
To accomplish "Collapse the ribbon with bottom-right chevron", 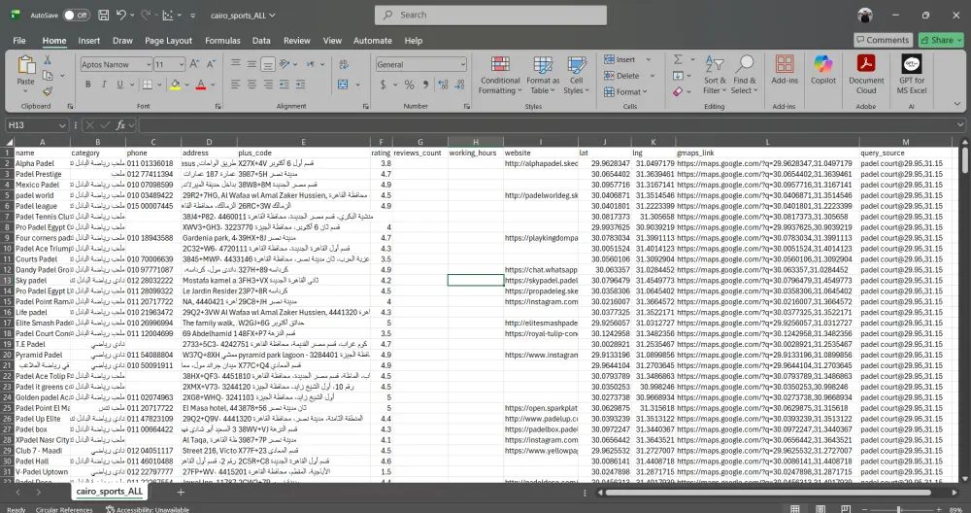I will point(956,103).
